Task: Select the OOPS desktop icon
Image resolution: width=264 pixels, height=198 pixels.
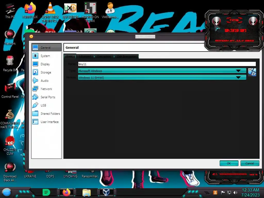Action: (50, 175)
